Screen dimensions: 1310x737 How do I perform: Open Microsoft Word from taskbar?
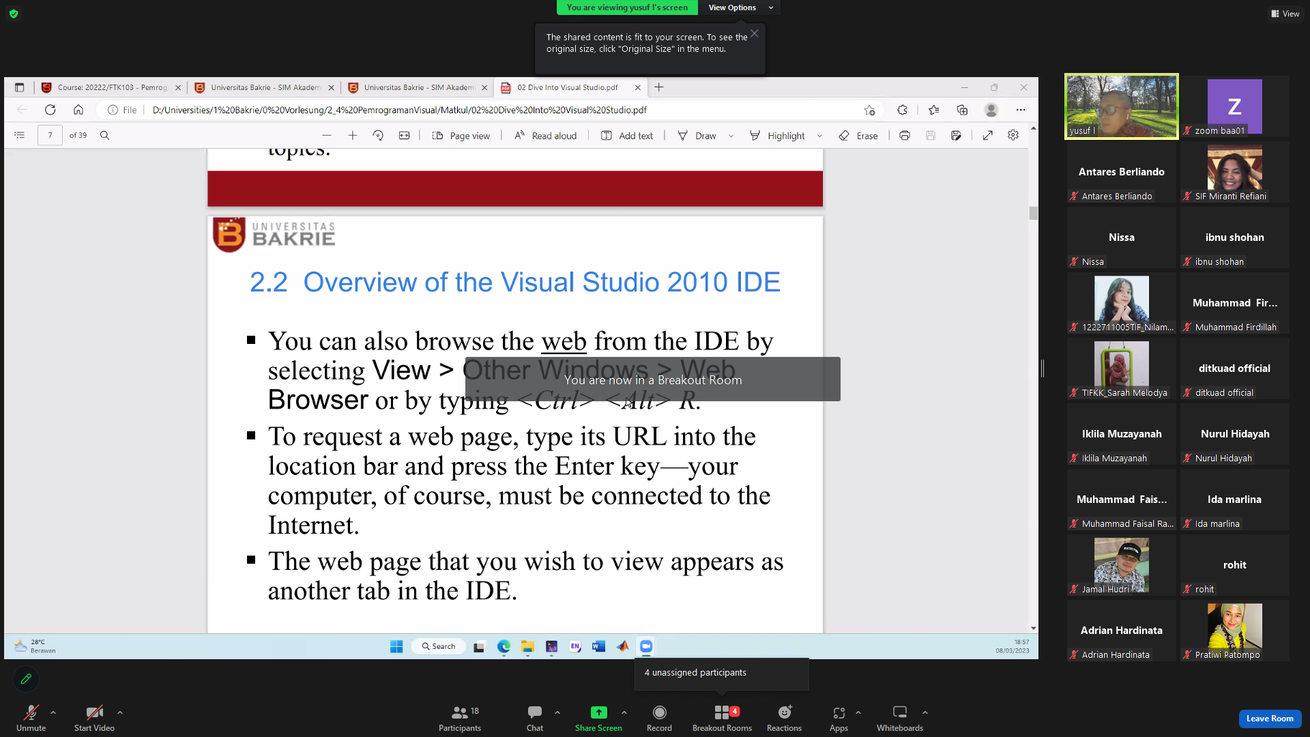(x=598, y=646)
